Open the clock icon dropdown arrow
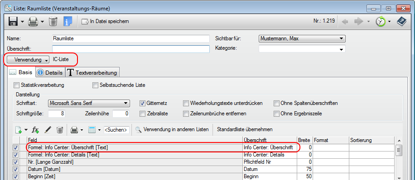The image size is (415, 180). tap(390, 22)
